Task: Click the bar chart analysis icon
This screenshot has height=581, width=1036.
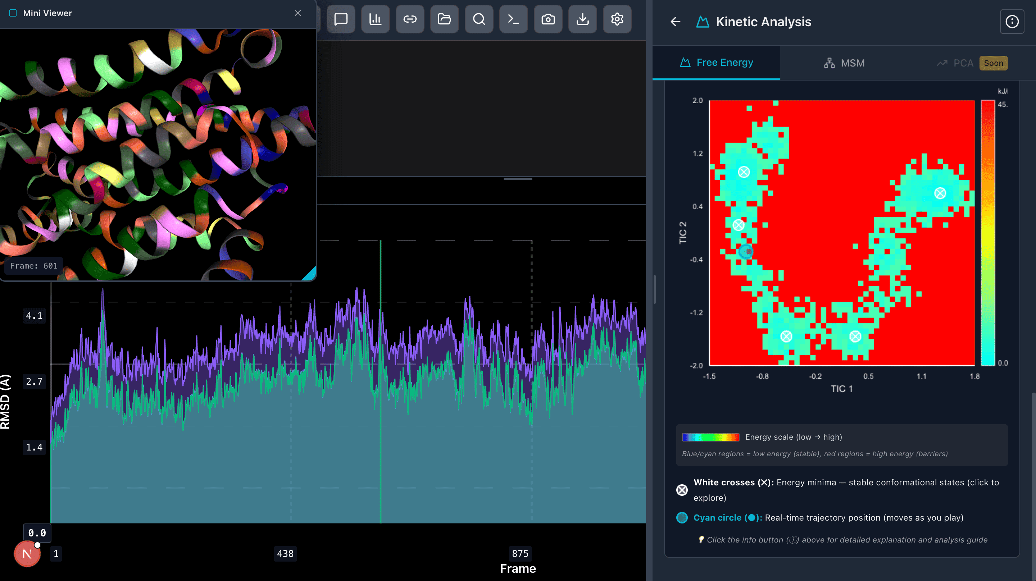Action: pos(375,19)
